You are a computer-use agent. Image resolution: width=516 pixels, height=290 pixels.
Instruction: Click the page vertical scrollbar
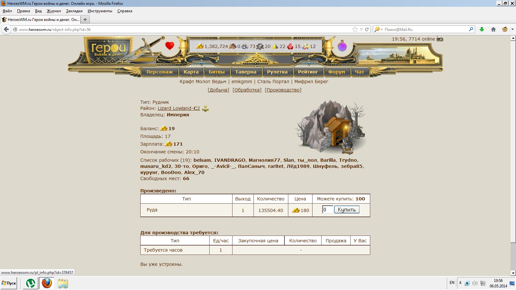513,156
